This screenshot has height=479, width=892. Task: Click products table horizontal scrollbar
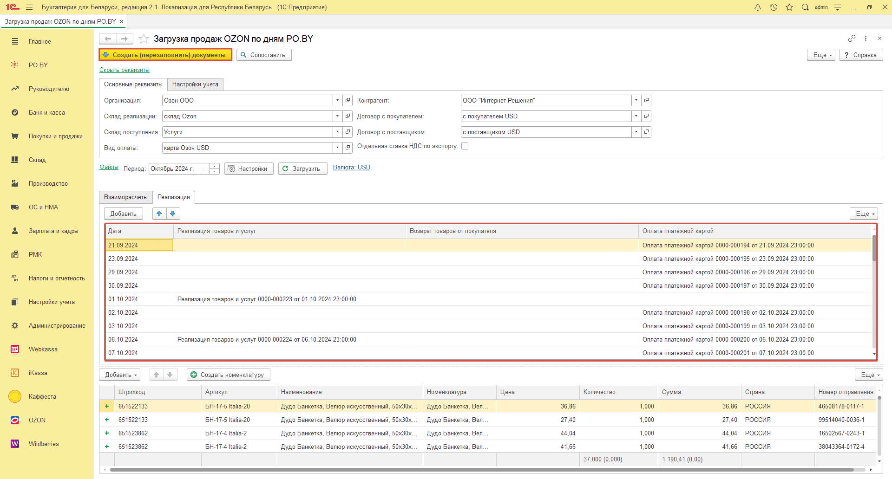point(481,470)
